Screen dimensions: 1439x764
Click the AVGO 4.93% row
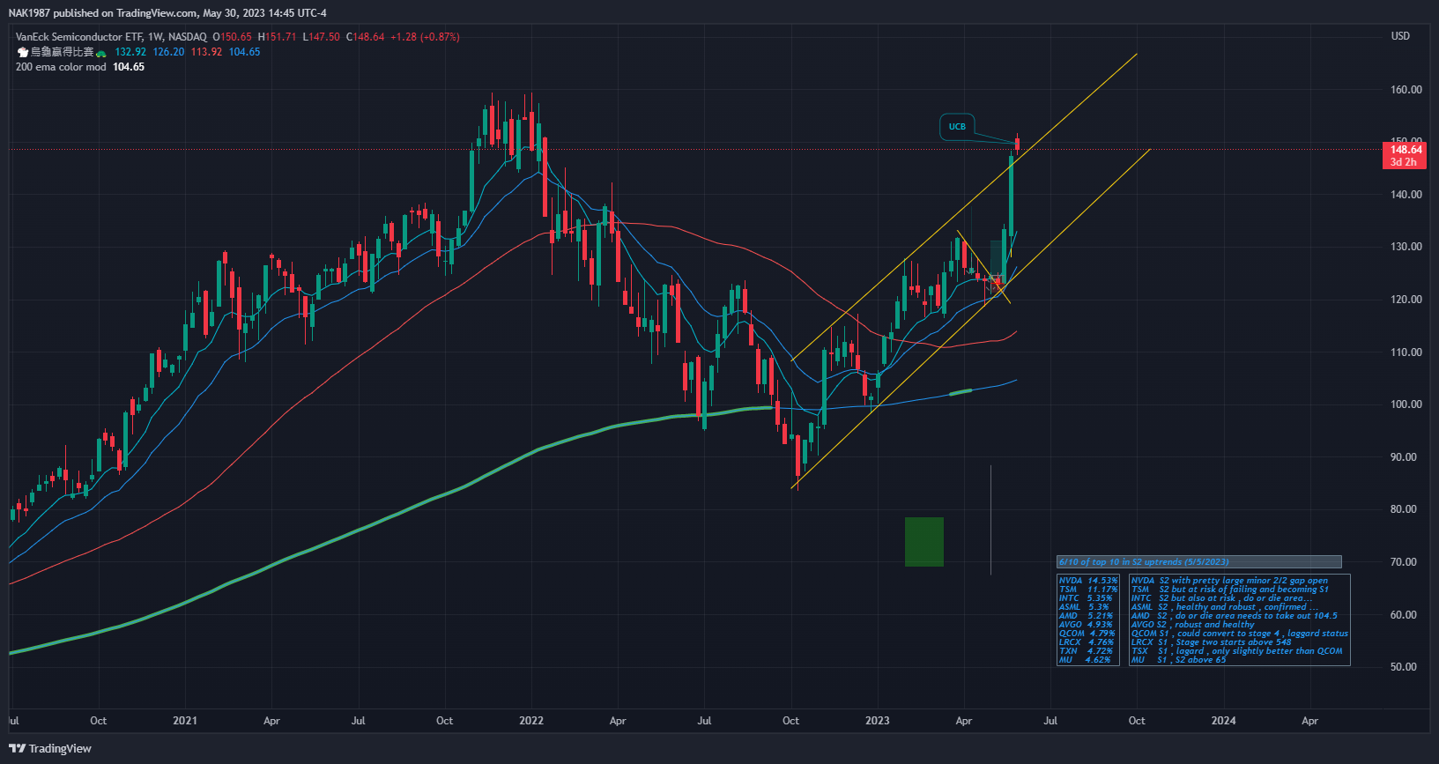coord(1086,625)
